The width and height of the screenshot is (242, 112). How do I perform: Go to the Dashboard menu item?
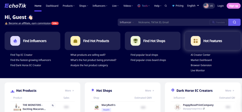52,6
